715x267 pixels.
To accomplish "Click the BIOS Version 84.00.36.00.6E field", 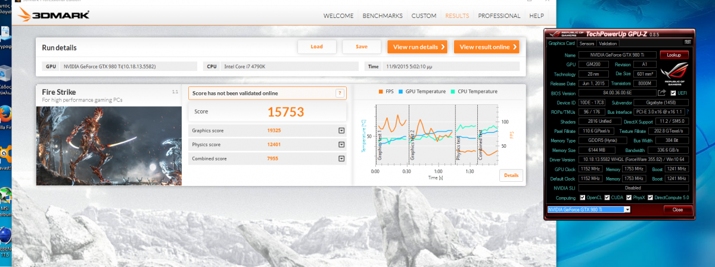I will (x=617, y=93).
